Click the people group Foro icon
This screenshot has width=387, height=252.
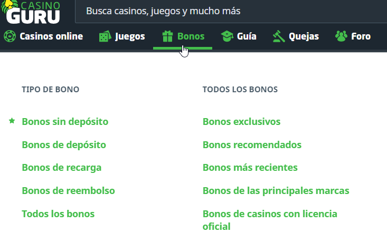click(x=341, y=36)
